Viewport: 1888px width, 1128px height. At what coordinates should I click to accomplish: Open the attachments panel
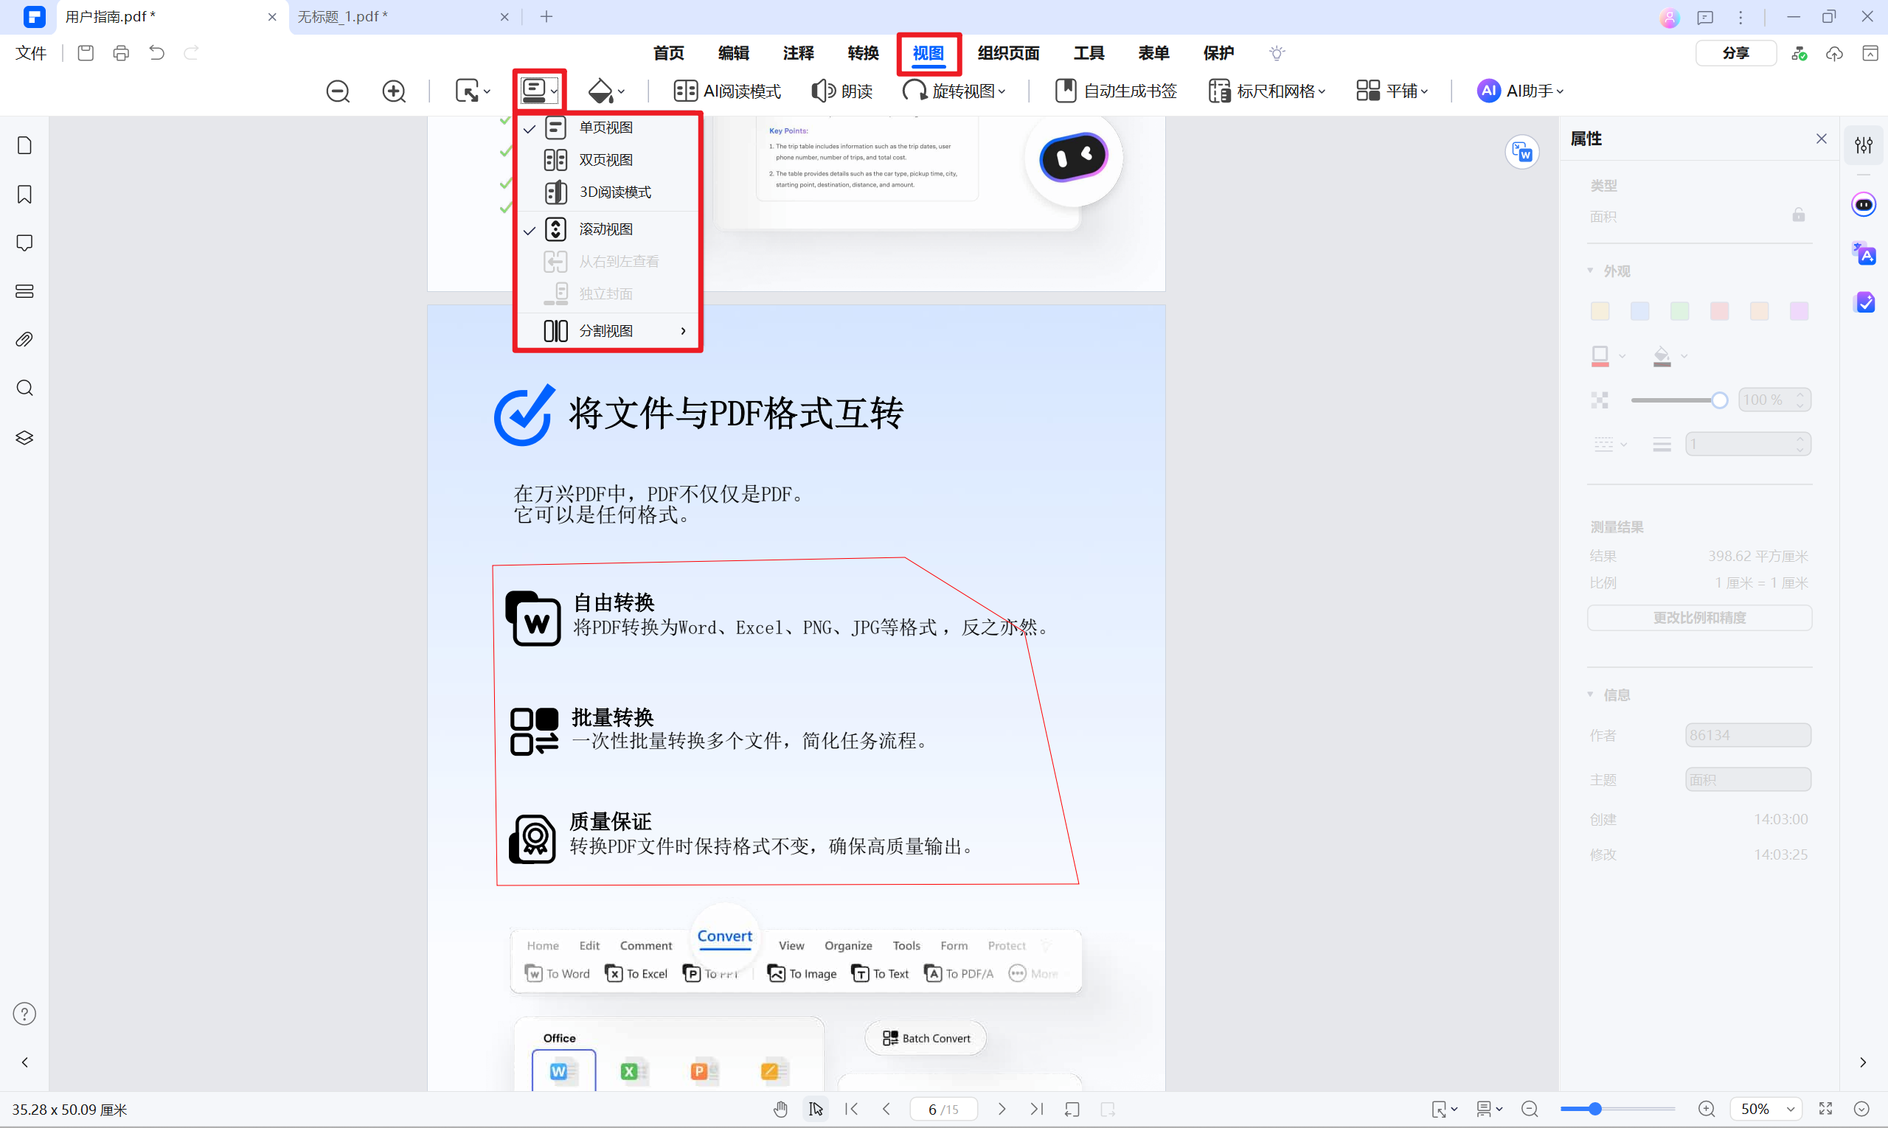click(24, 339)
